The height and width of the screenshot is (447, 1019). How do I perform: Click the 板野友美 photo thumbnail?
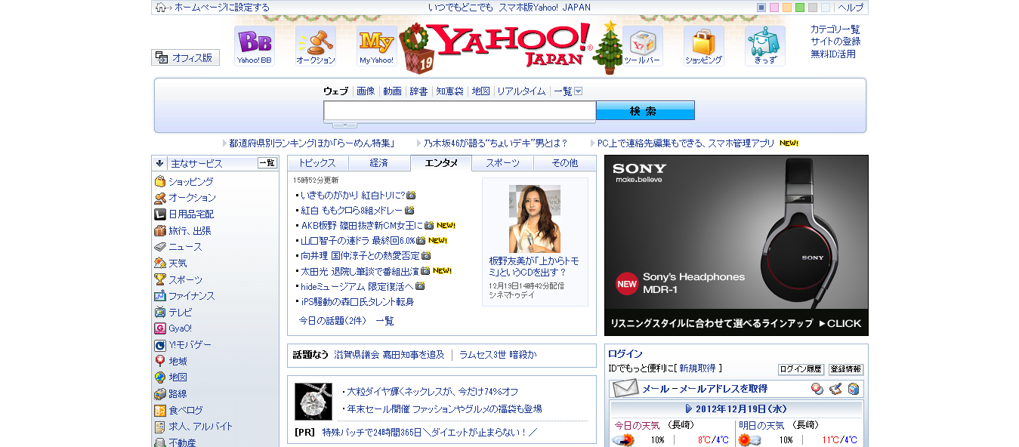pyautogui.click(x=534, y=217)
